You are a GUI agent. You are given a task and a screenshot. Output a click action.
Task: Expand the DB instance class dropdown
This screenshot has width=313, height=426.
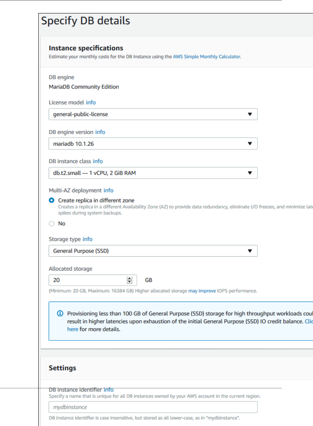(153, 173)
